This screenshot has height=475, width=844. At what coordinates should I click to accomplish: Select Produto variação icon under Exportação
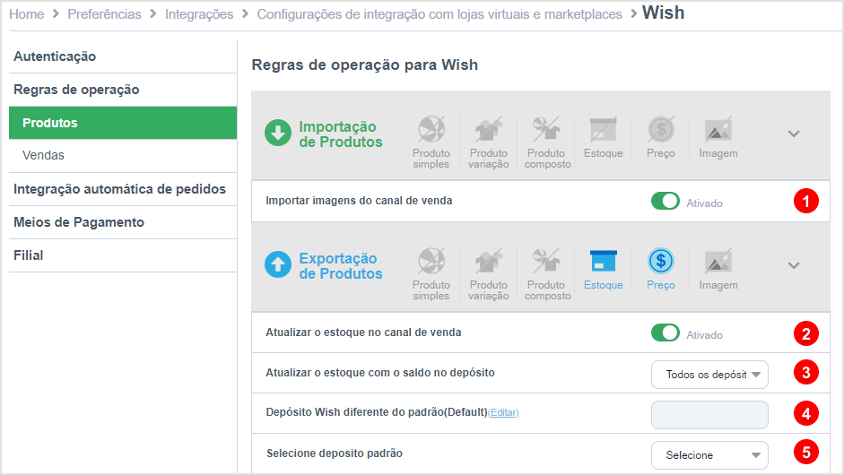(488, 261)
